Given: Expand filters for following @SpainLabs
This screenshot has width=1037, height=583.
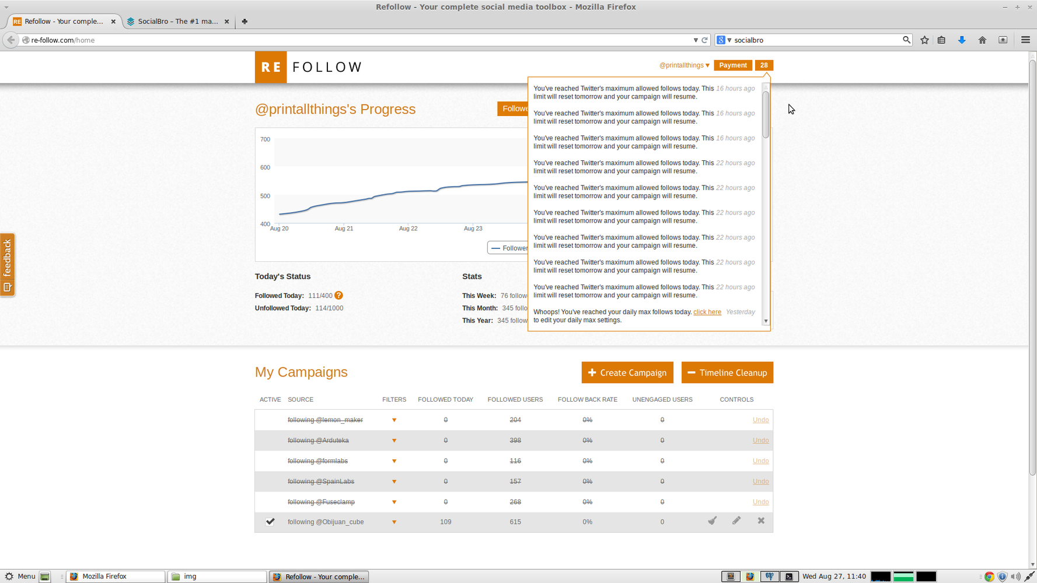Looking at the screenshot, I should tap(394, 482).
